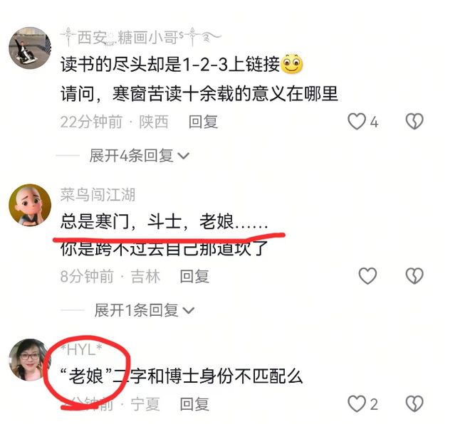Click the chevron next to 展开1条回复
This screenshot has height=424, width=470.
click(189, 310)
